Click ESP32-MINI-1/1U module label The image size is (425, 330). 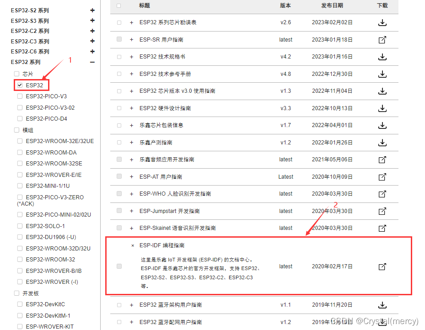point(48,186)
